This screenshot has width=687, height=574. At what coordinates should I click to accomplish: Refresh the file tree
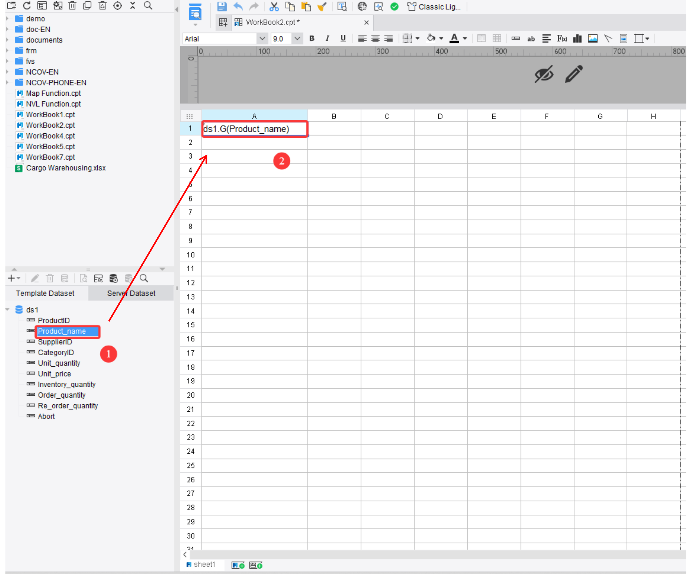(27, 5)
